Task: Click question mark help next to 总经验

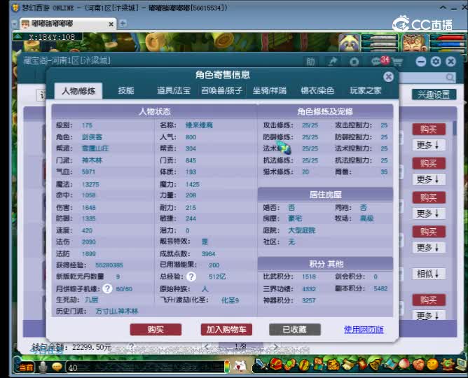Action: click(x=191, y=276)
